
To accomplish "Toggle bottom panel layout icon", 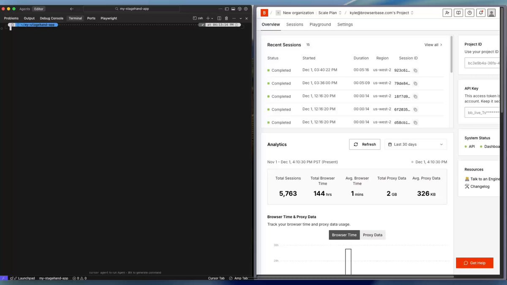I will [x=233, y=9].
